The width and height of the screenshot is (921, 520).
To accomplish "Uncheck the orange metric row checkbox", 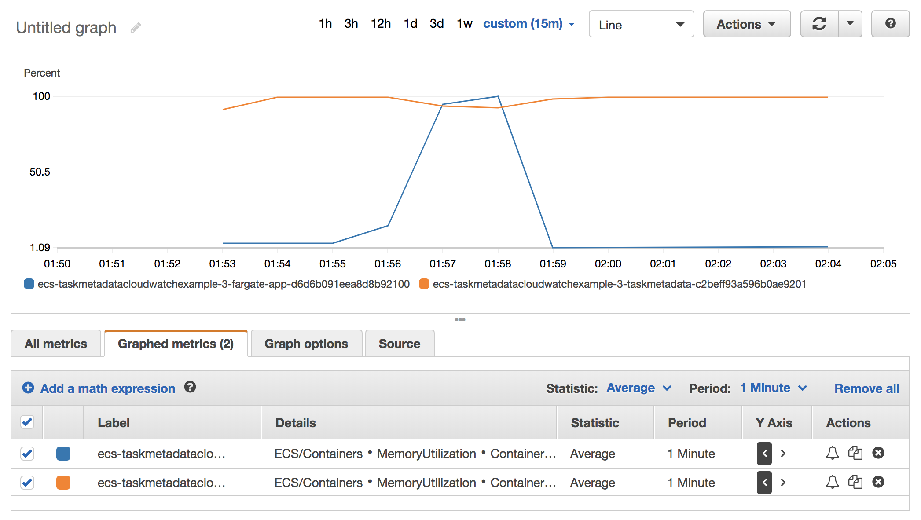I will [27, 483].
